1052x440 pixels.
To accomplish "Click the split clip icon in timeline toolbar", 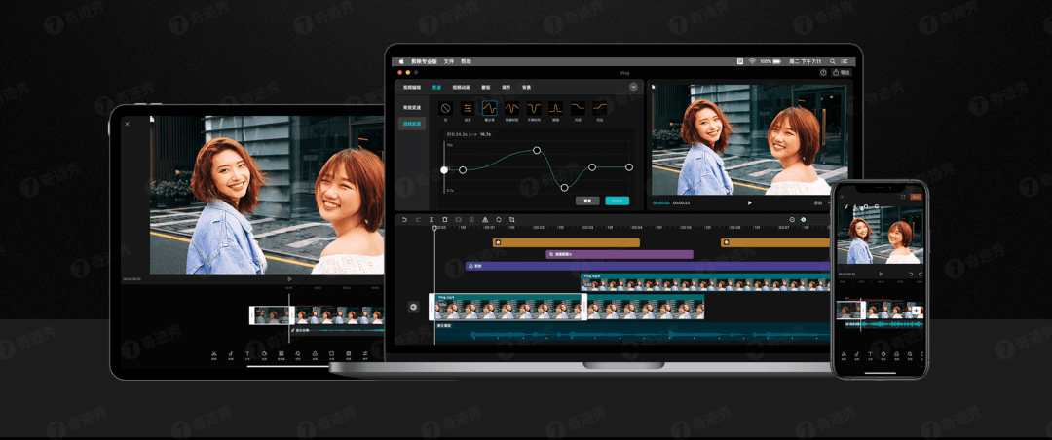I will [x=432, y=219].
